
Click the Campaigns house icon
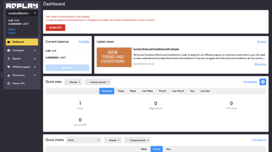pyautogui.click(x=9, y=50)
